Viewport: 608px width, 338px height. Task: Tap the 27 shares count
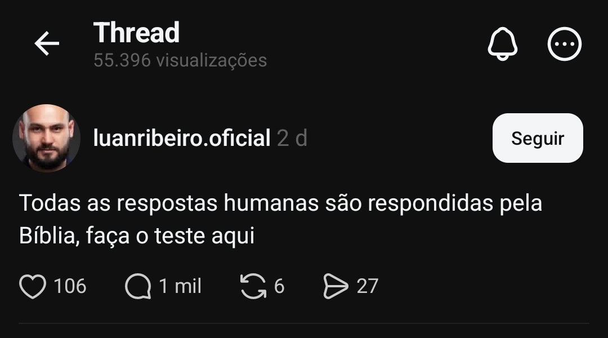point(367,286)
